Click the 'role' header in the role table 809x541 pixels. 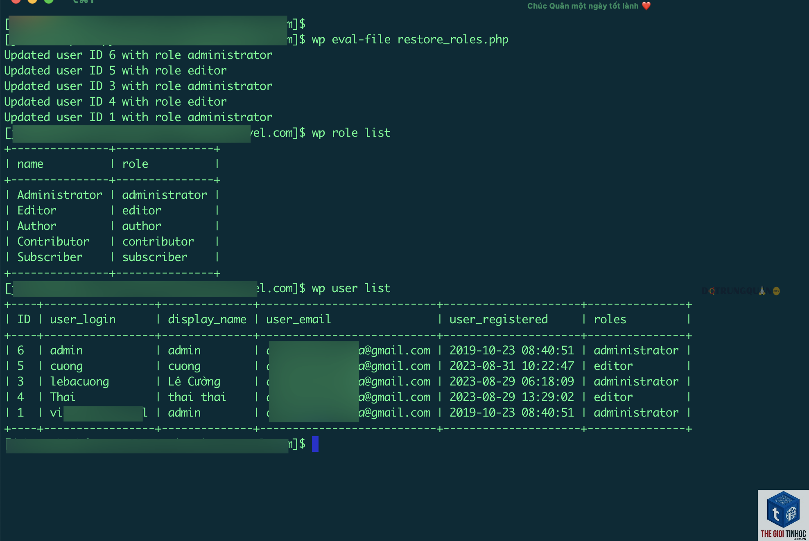[135, 164]
